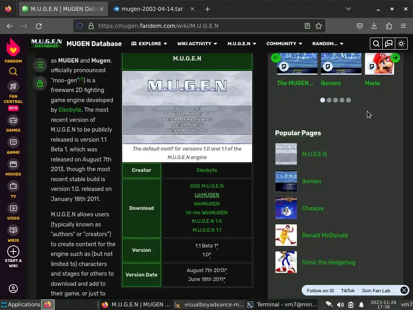Image resolution: width=413 pixels, height=310 pixels.
Task: Open Firefox downloads arrow icon
Action: (x=374, y=26)
